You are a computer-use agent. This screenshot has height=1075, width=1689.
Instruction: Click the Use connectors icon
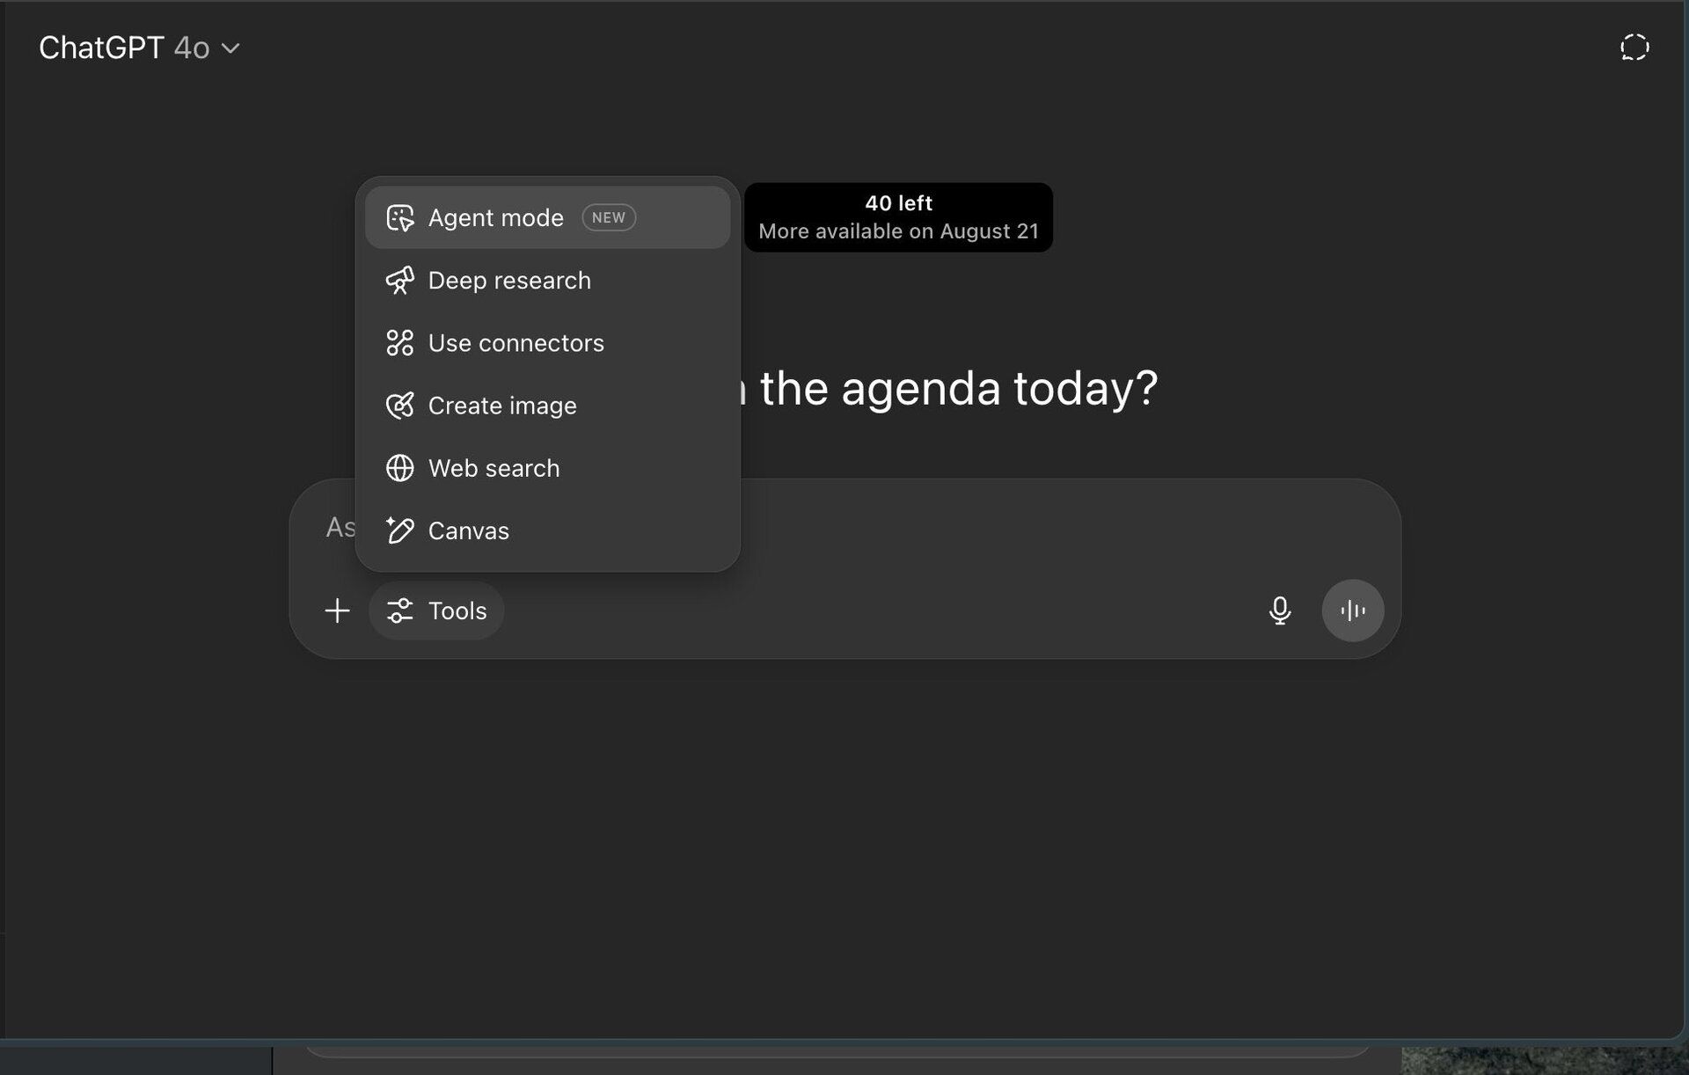pos(399,343)
